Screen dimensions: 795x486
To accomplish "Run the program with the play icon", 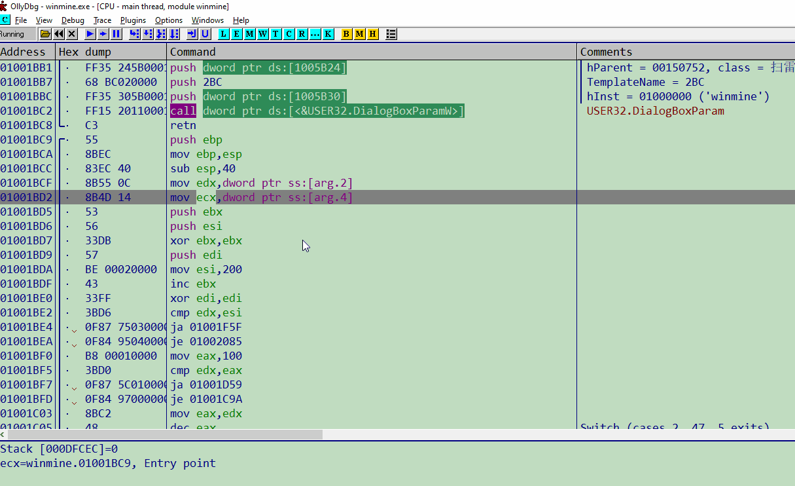I will click(x=90, y=33).
